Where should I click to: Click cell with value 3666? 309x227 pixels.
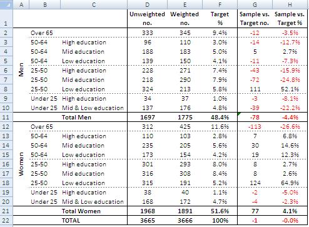tap(185, 220)
